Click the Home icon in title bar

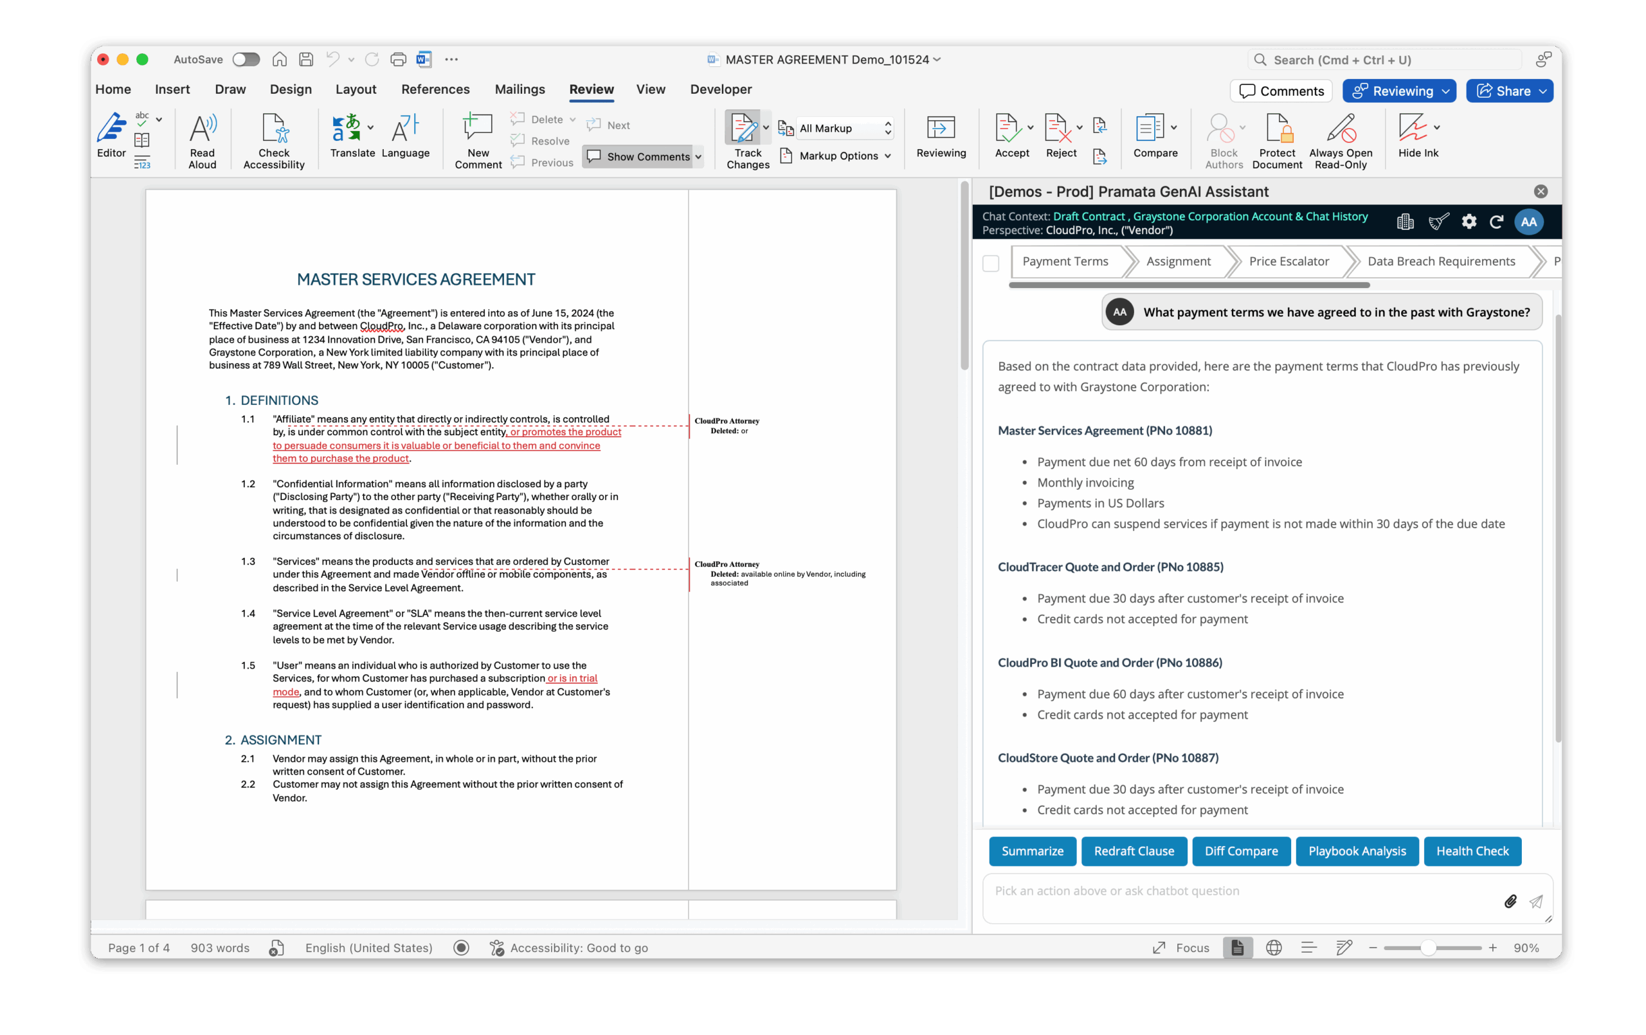click(x=279, y=60)
